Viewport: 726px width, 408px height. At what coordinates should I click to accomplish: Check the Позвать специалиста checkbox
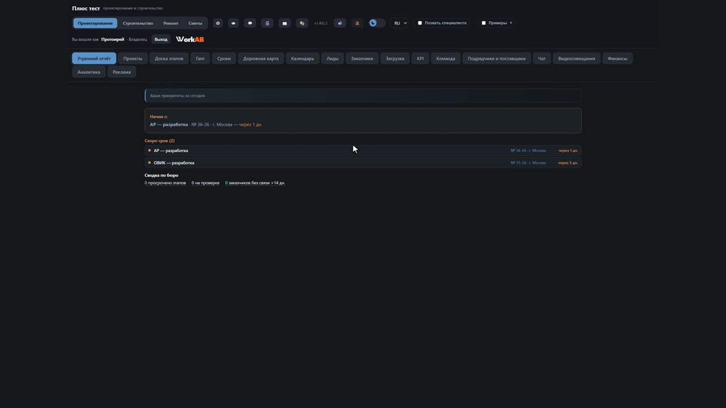(420, 23)
